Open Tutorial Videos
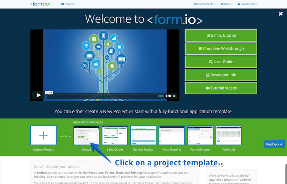The height and width of the screenshot is (184, 287). point(221,88)
